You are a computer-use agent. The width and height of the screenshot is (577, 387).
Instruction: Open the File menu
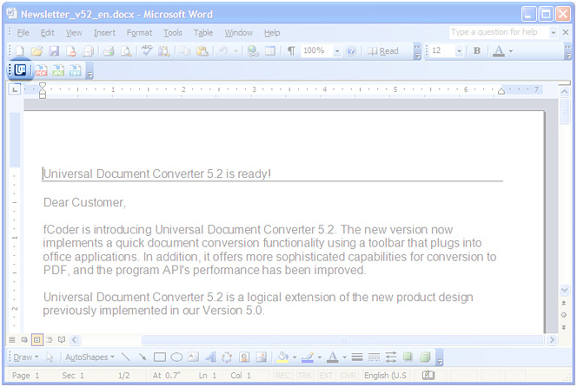(23, 33)
